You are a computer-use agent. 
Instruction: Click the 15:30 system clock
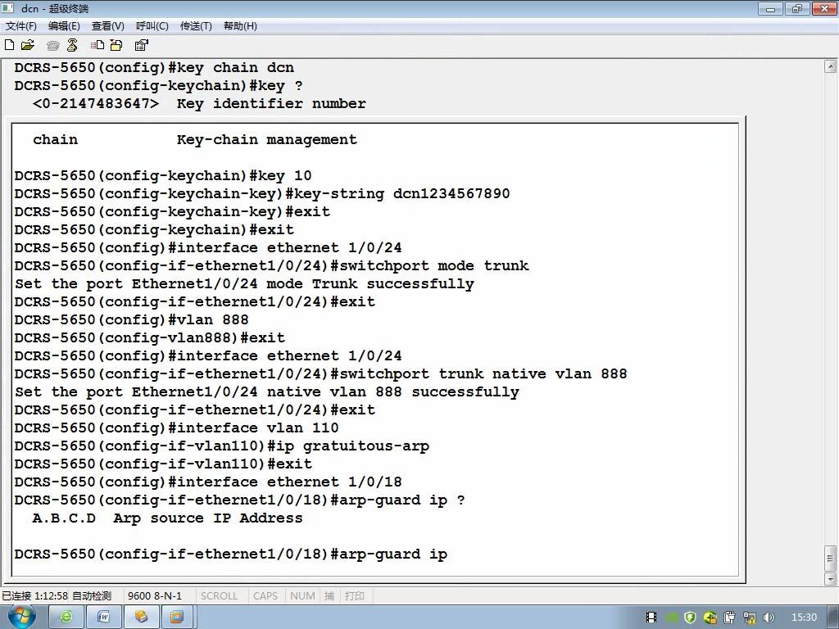coord(804,618)
